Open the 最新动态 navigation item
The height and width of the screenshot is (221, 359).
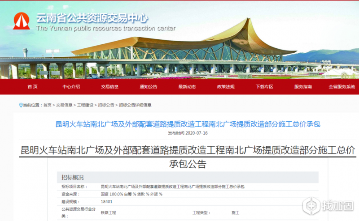coord(187,86)
